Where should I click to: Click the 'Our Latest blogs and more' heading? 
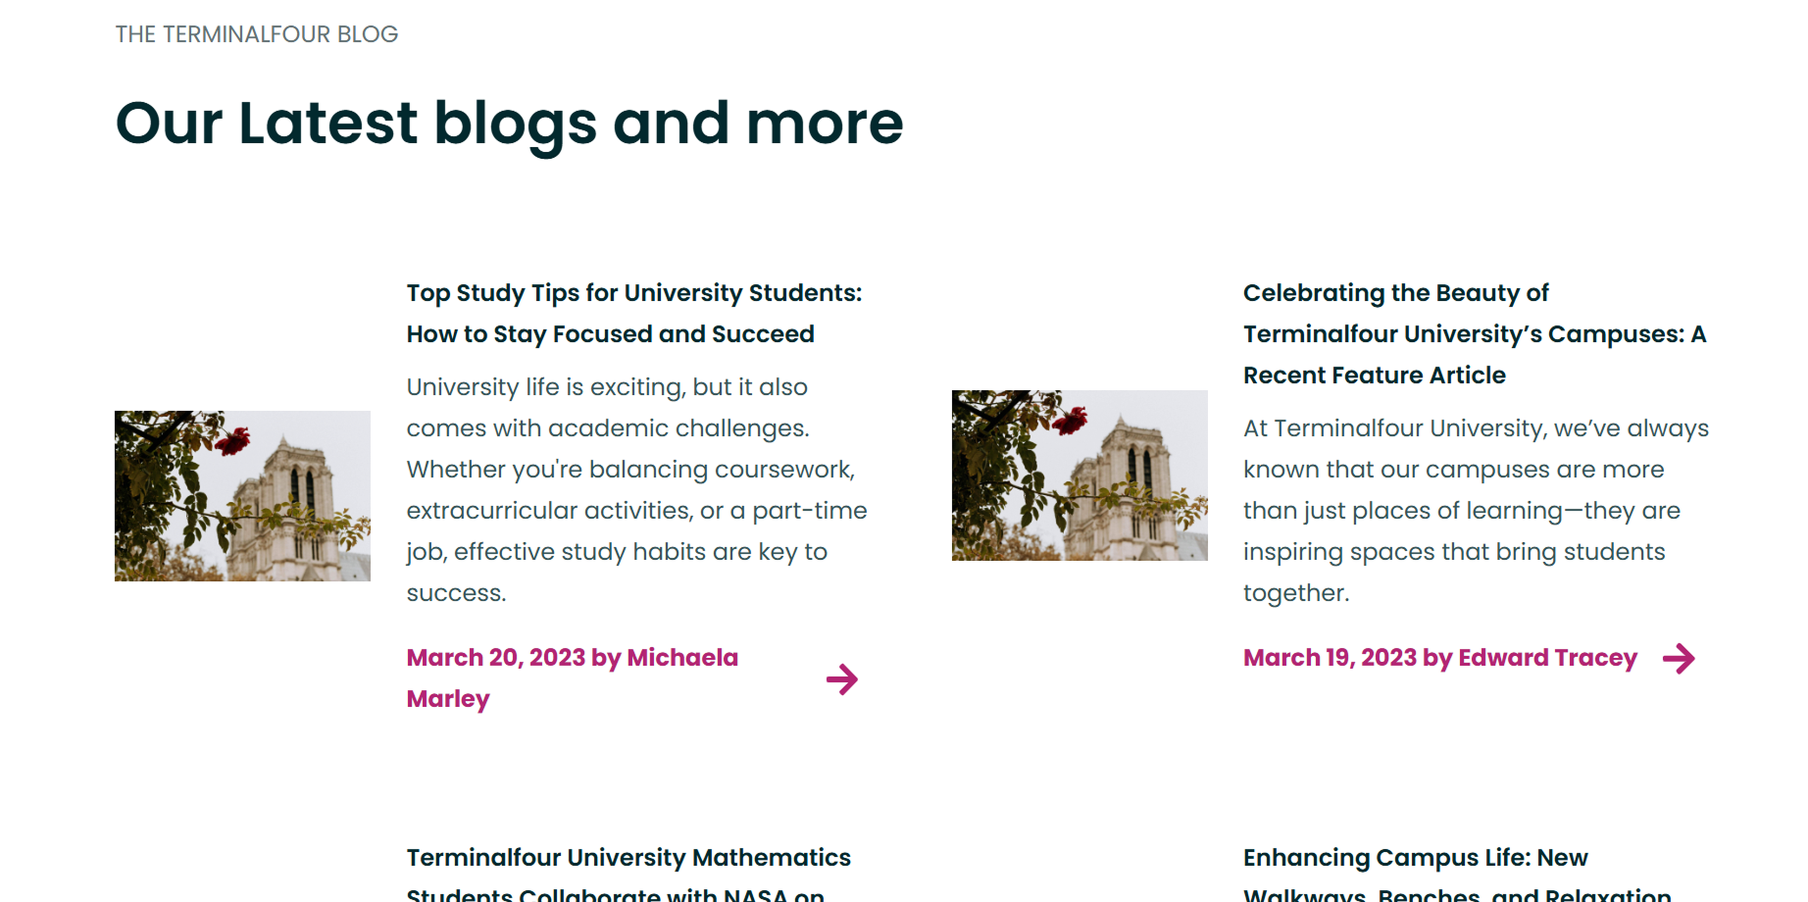click(x=509, y=121)
